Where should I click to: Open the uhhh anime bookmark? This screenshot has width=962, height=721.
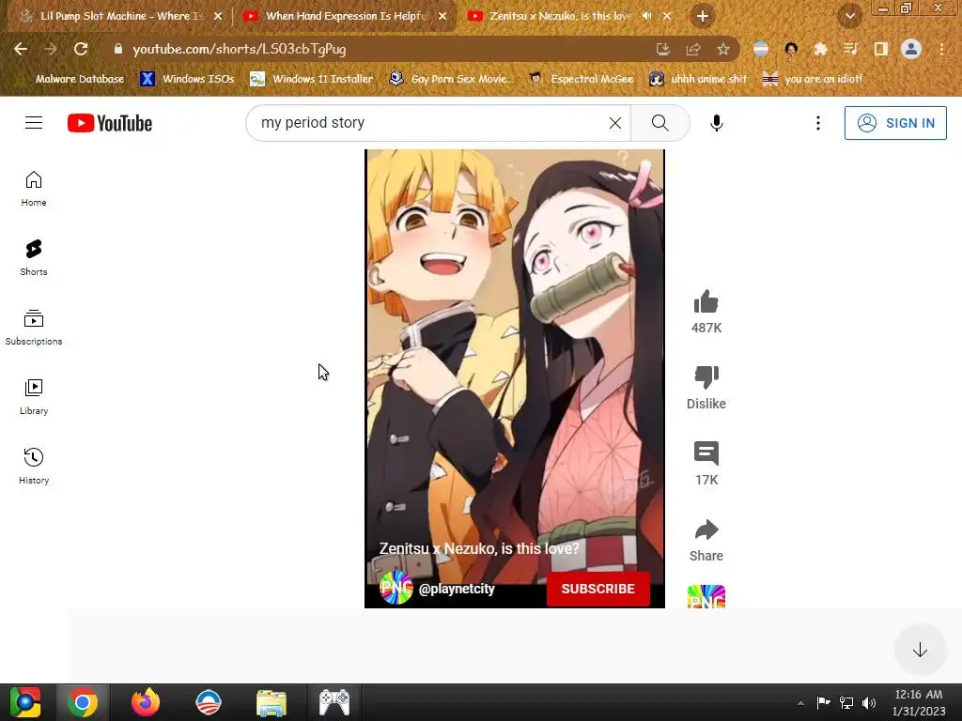699,79
